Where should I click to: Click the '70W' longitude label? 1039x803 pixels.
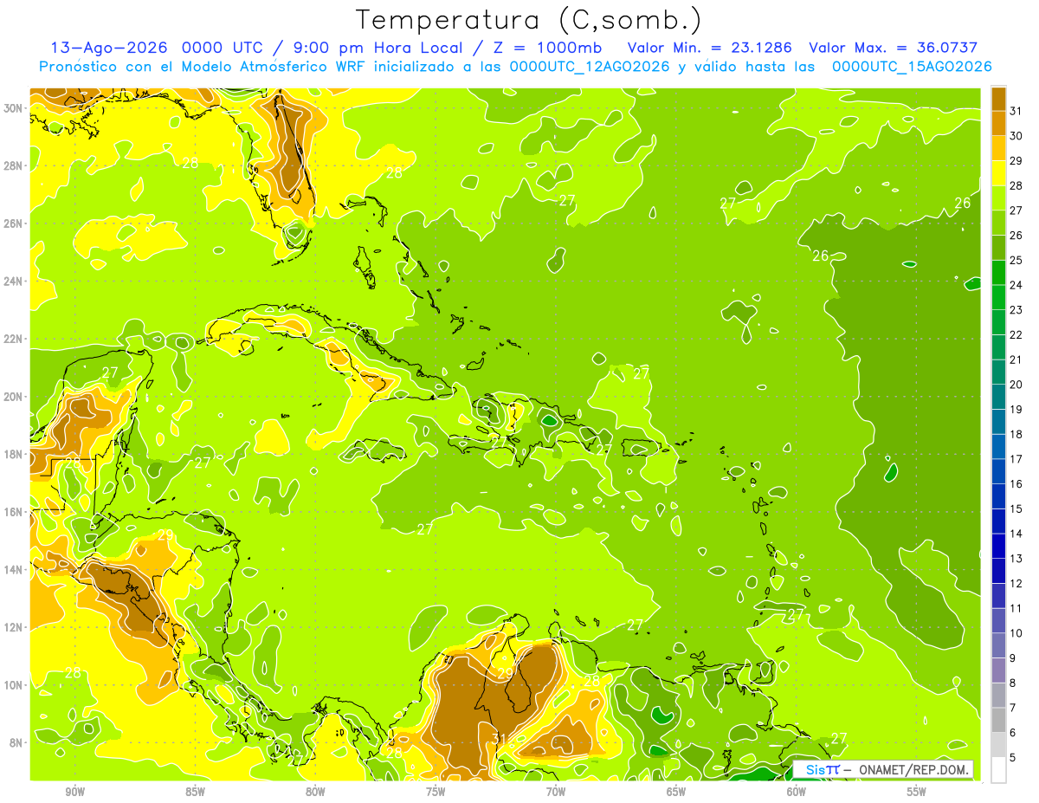556,792
